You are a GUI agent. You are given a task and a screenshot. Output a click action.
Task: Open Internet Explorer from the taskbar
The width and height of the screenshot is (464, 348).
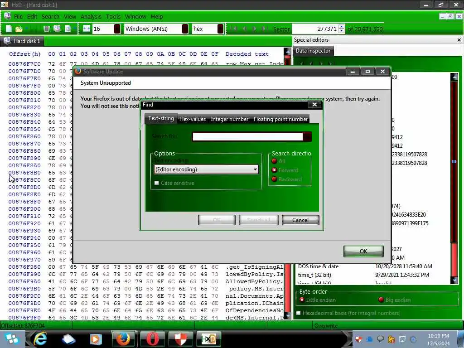[x=40, y=339]
